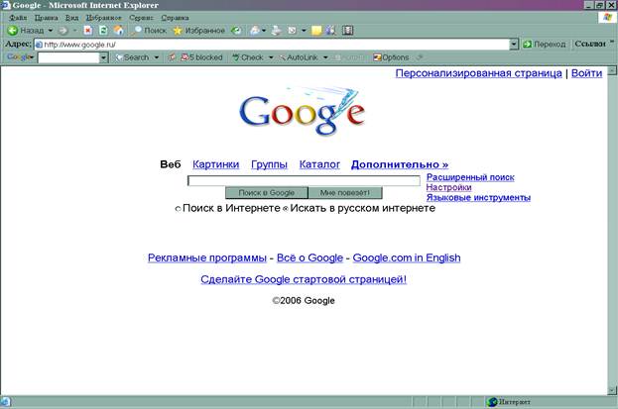Open 'Языковые инструменты' link
The height and width of the screenshot is (409, 618).
tap(478, 198)
